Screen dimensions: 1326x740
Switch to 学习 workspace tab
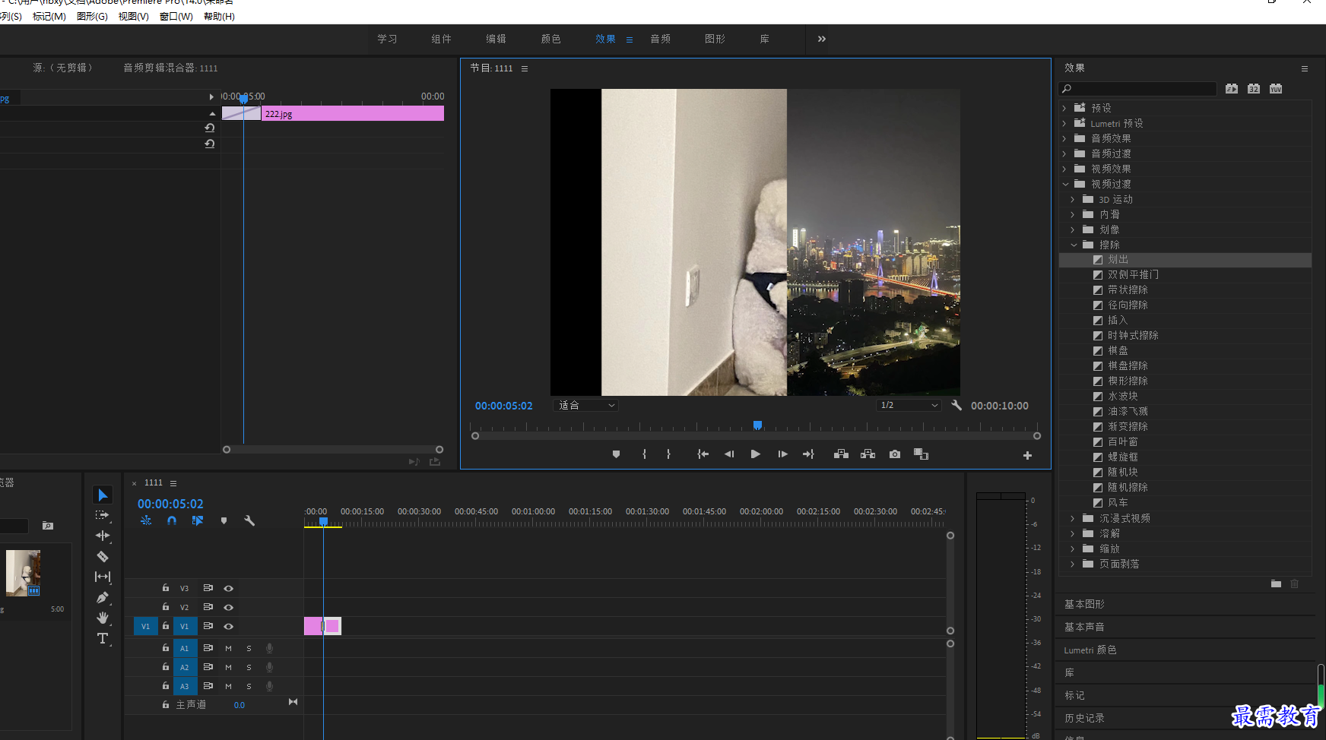pyautogui.click(x=387, y=39)
